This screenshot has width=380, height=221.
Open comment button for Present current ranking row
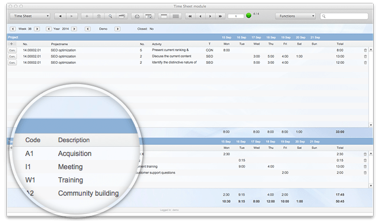coord(12,50)
